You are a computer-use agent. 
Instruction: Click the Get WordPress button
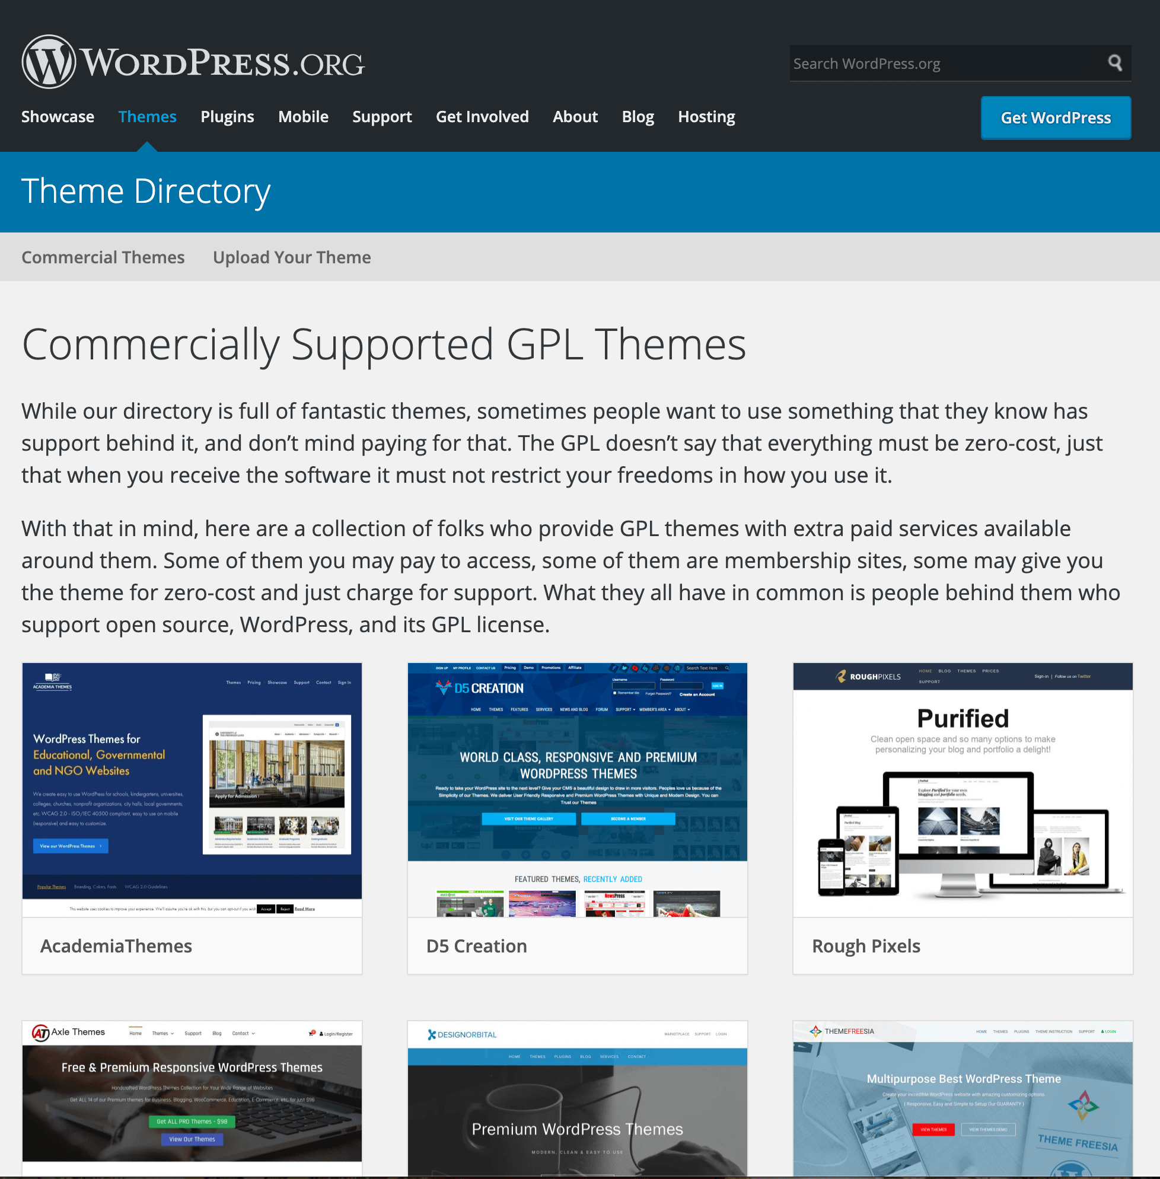(1056, 118)
